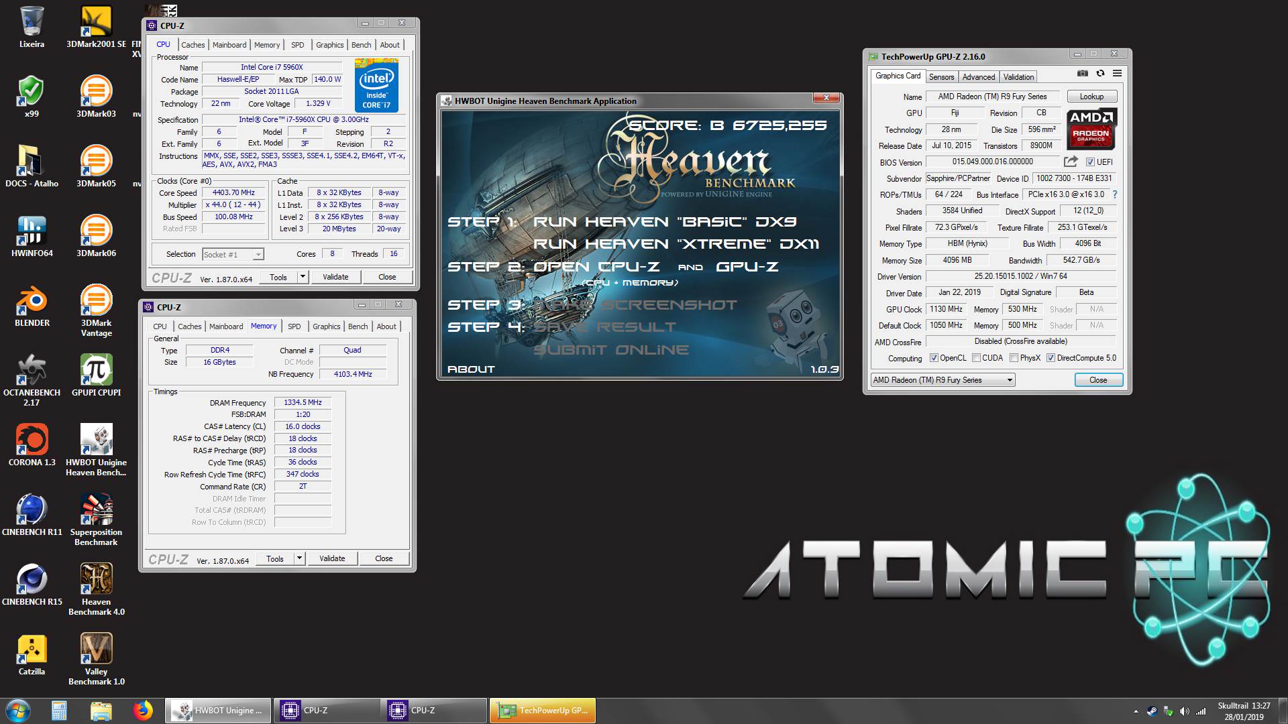The image size is (1288, 724).
Task: Open CINEBENCH R15 desktop icon
Action: [x=32, y=585]
